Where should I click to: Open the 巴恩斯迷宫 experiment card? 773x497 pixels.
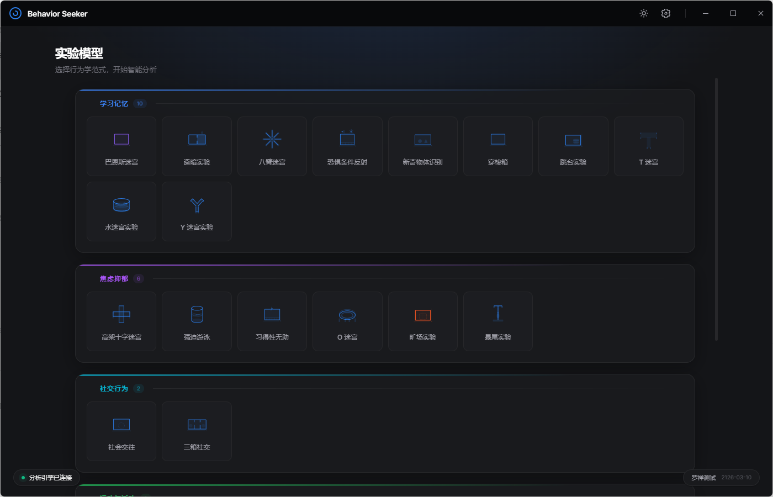pos(121,146)
